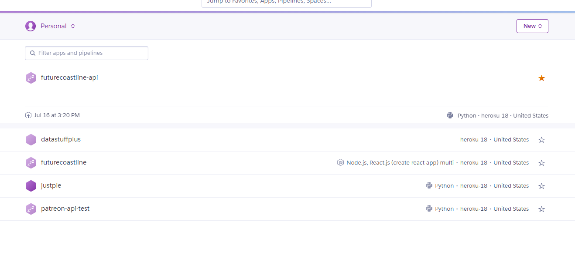Favorite datastuffplus with its star

coord(541,140)
